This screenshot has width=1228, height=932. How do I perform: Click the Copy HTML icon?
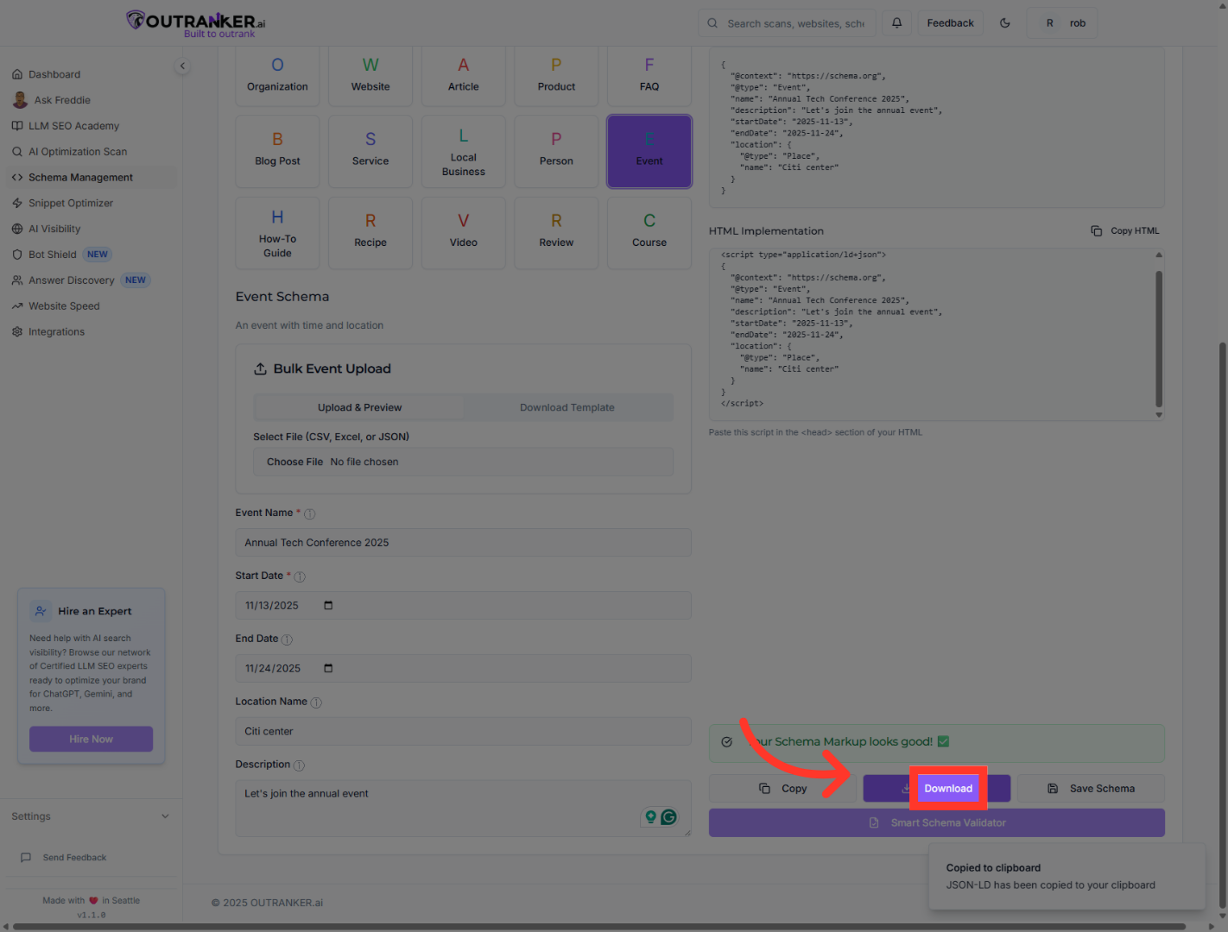click(1096, 231)
